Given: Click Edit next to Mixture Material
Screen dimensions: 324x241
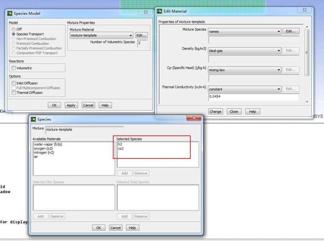Looking at the screenshot, I should pyautogui.click(x=141, y=35).
